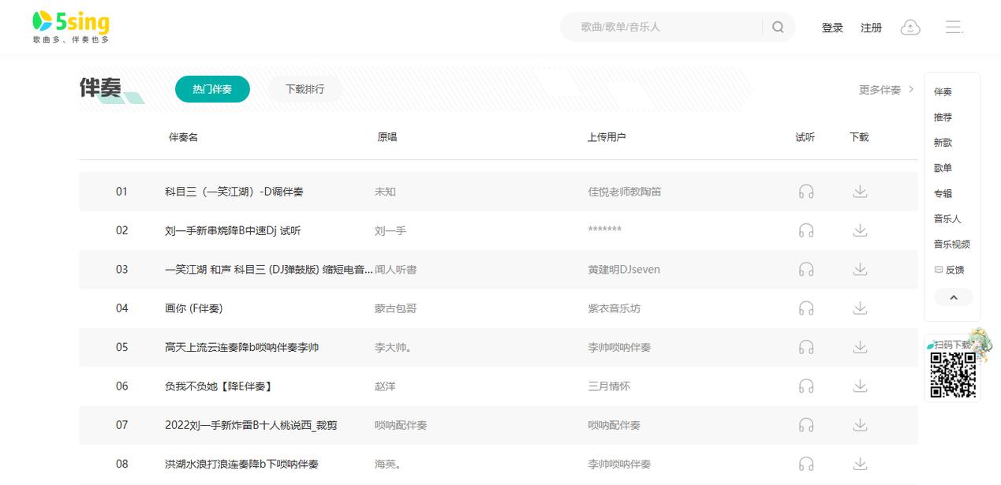Viewport: 1001px width, 485px height.
Task: Open uploader 黄建明DJseven
Action: (624, 270)
